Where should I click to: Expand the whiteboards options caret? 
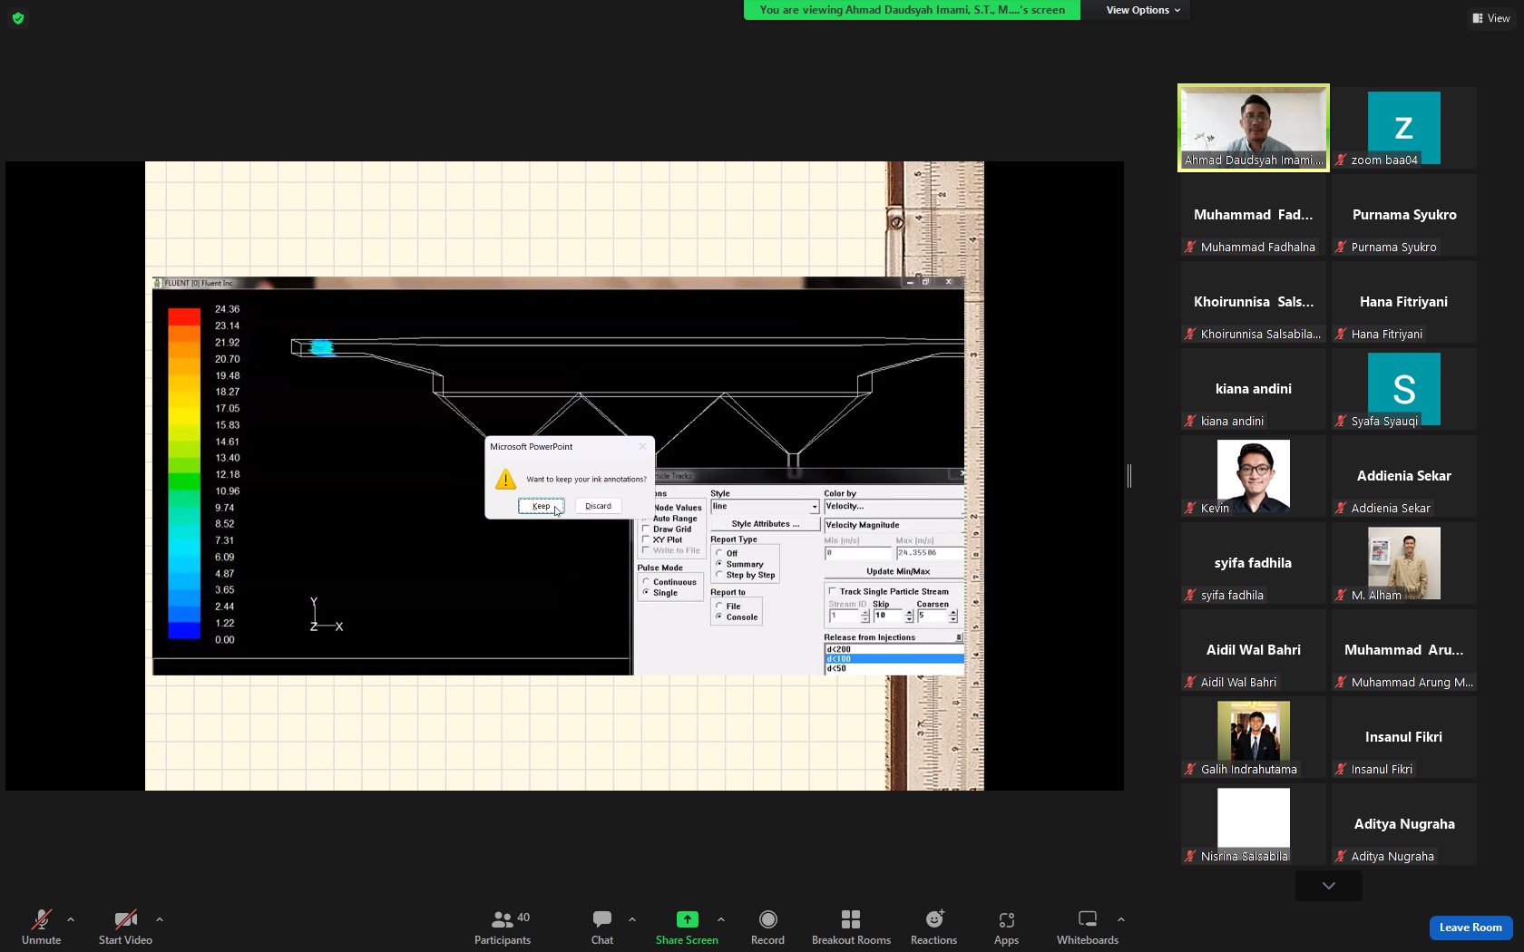(x=1121, y=919)
